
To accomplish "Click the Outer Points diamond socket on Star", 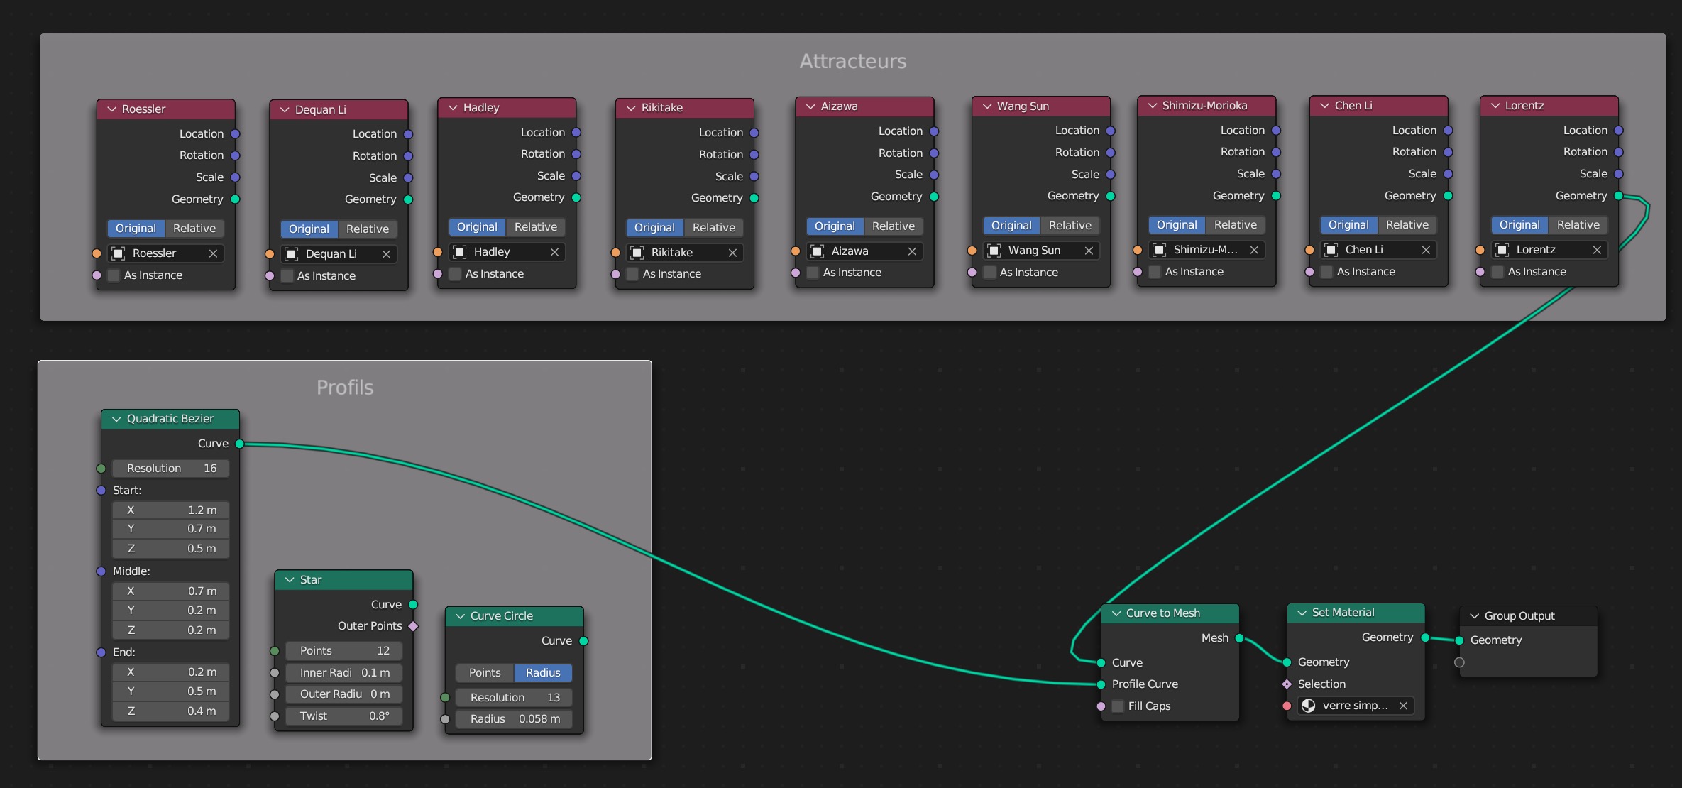I will pos(413,626).
